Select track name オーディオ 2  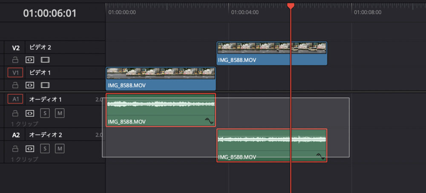pyautogui.click(x=46, y=135)
